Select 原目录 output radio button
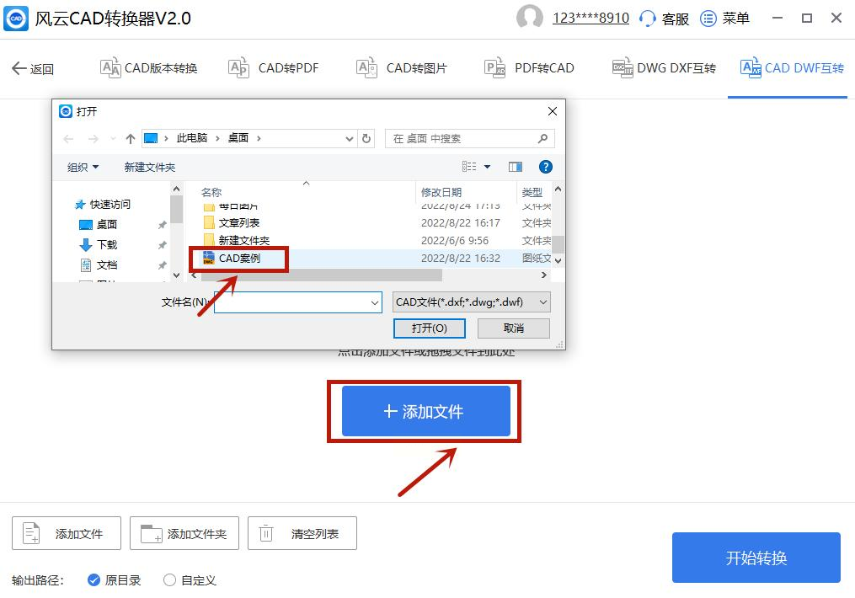The width and height of the screenshot is (855, 598). click(94, 580)
